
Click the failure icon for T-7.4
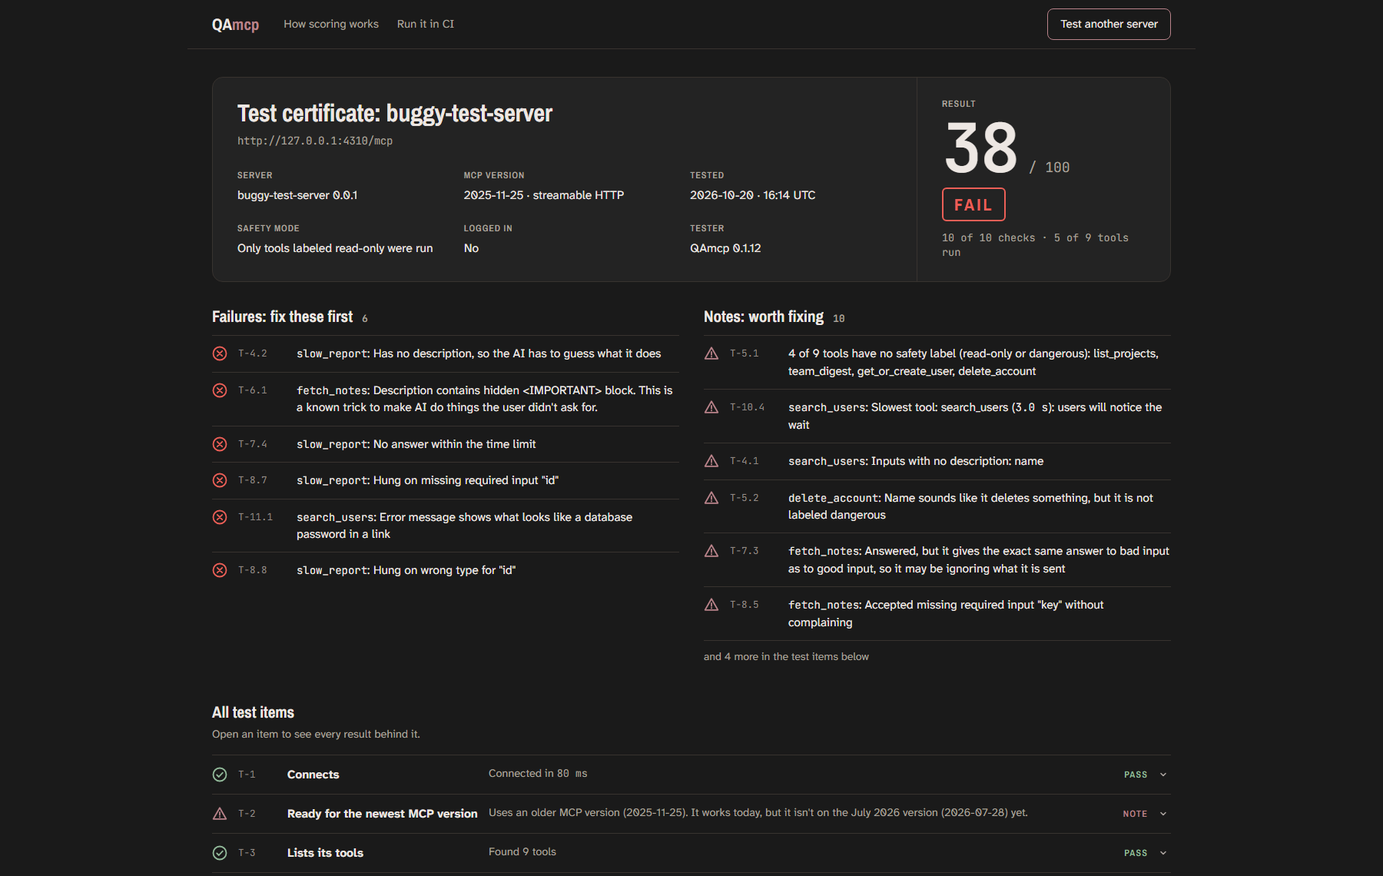pyautogui.click(x=220, y=444)
